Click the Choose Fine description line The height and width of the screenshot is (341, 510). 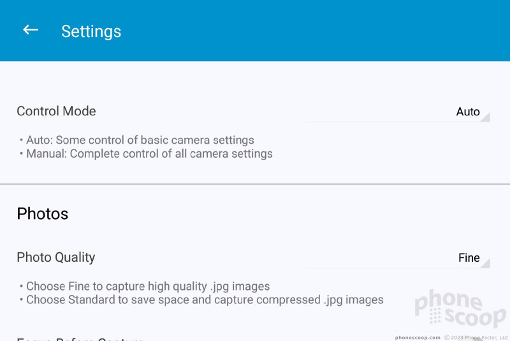coord(145,286)
